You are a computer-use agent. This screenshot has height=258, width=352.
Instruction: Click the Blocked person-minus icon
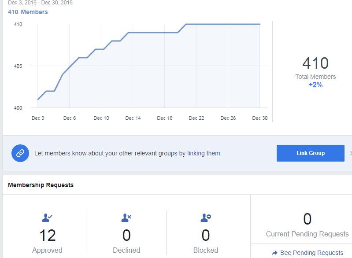coord(206,217)
